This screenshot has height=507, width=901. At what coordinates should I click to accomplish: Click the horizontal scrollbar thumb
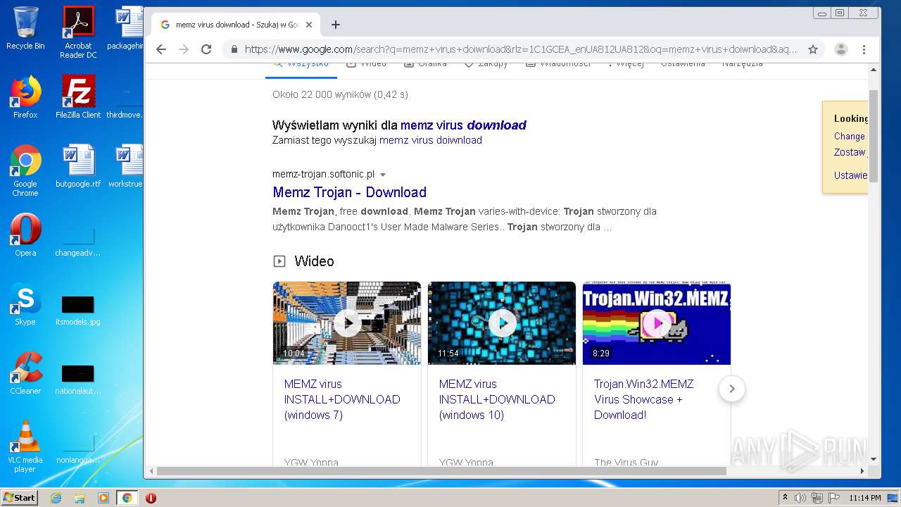pyautogui.click(x=441, y=470)
